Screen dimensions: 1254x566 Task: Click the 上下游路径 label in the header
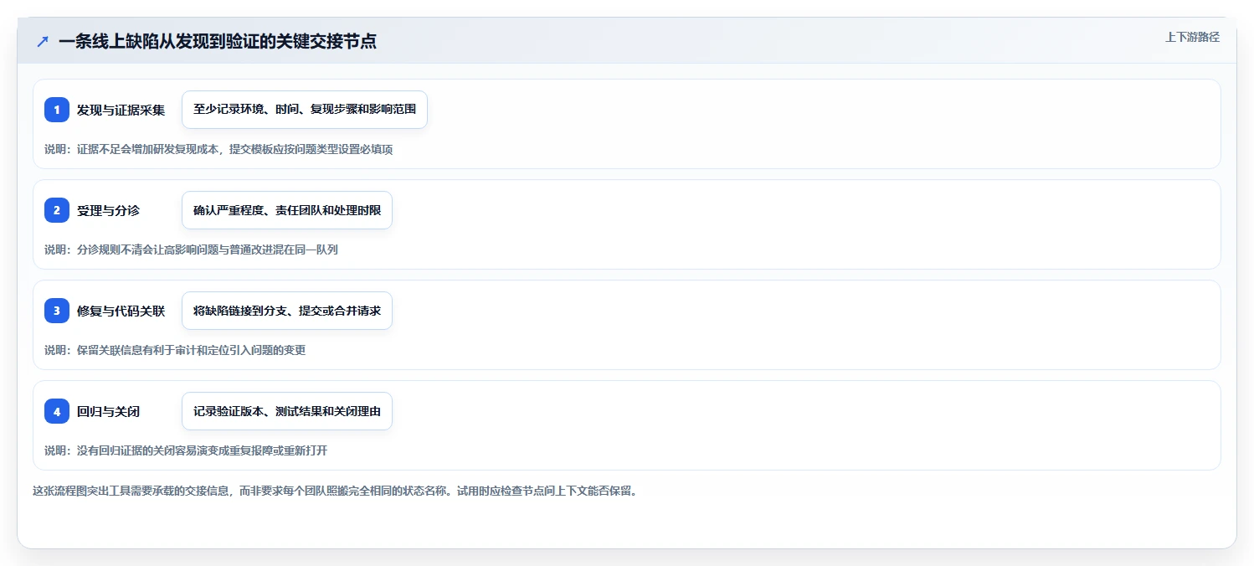(1192, 37)
